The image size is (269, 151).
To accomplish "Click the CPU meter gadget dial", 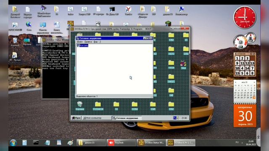I will tap(240, 42).
